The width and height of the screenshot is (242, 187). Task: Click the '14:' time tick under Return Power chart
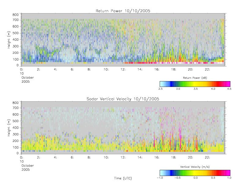(x=140, y=69)
